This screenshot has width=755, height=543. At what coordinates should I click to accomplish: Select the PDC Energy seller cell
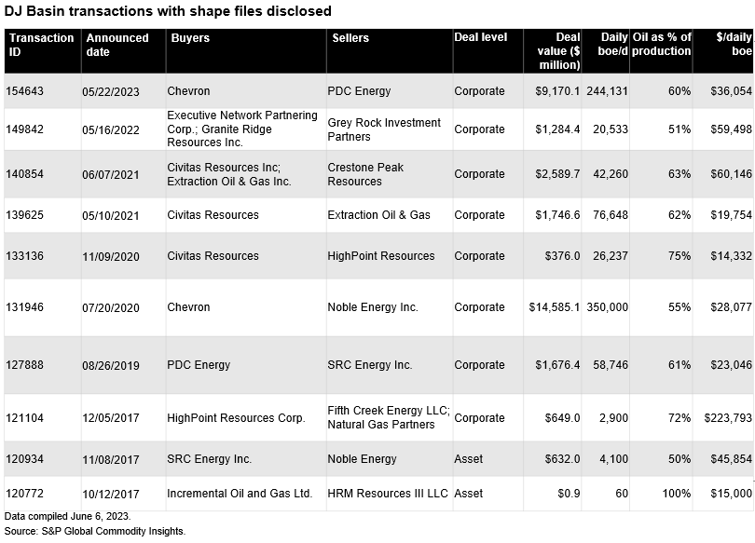(359, 91)
